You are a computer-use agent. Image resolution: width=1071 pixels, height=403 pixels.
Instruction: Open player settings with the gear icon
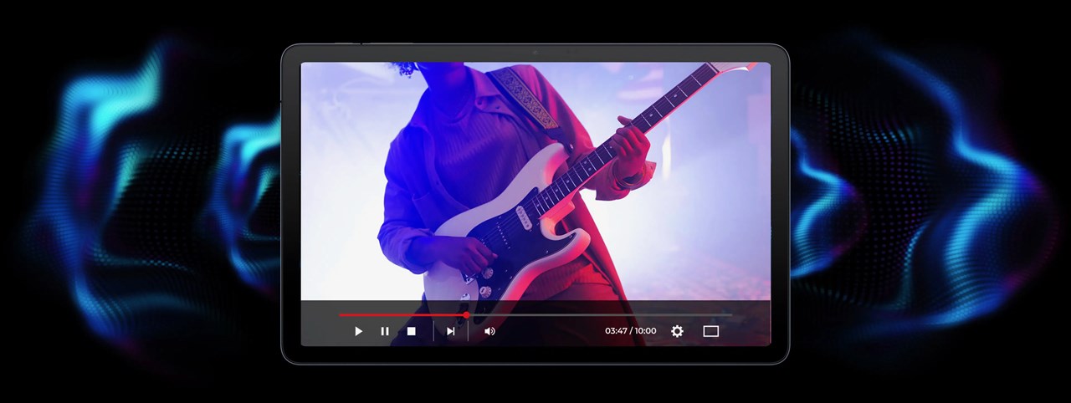pos(677,331)
